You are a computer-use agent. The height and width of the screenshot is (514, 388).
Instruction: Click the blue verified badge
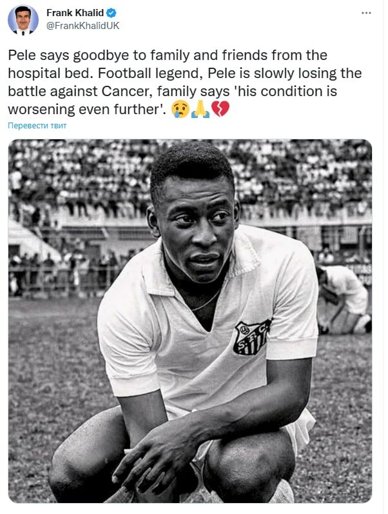[x=112, y=13]
